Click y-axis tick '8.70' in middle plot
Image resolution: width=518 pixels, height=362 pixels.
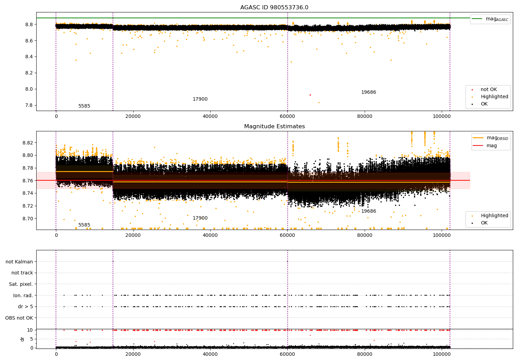click(x=27, y=219)
